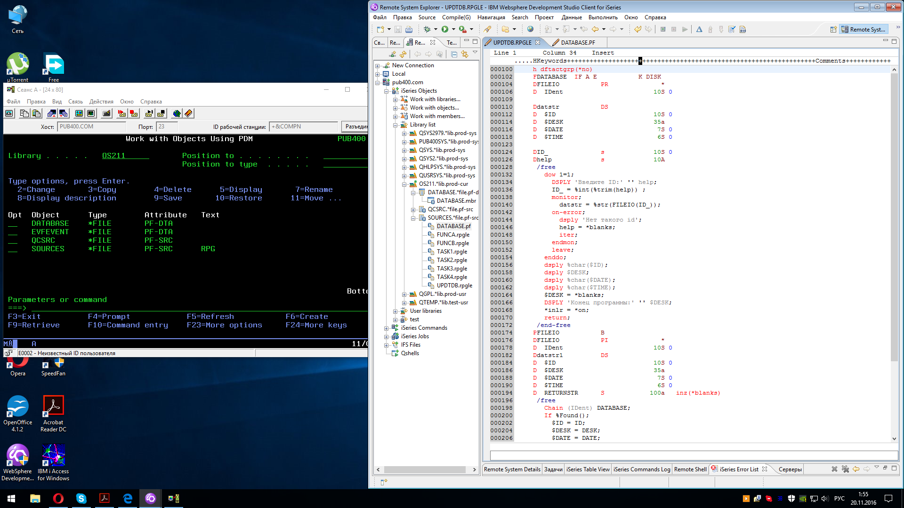Click Print Screen icon in emulator session toolbar
Screen dimensions: 904x508
pos(9,113)
